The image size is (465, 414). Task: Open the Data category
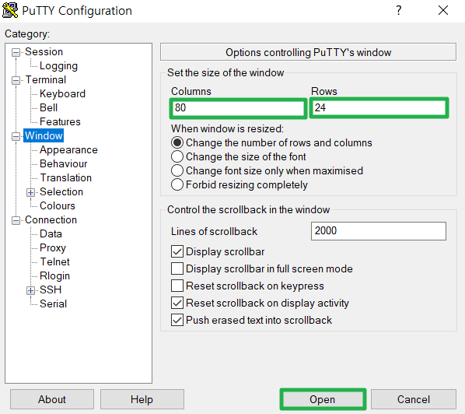(x=51, y=234)
